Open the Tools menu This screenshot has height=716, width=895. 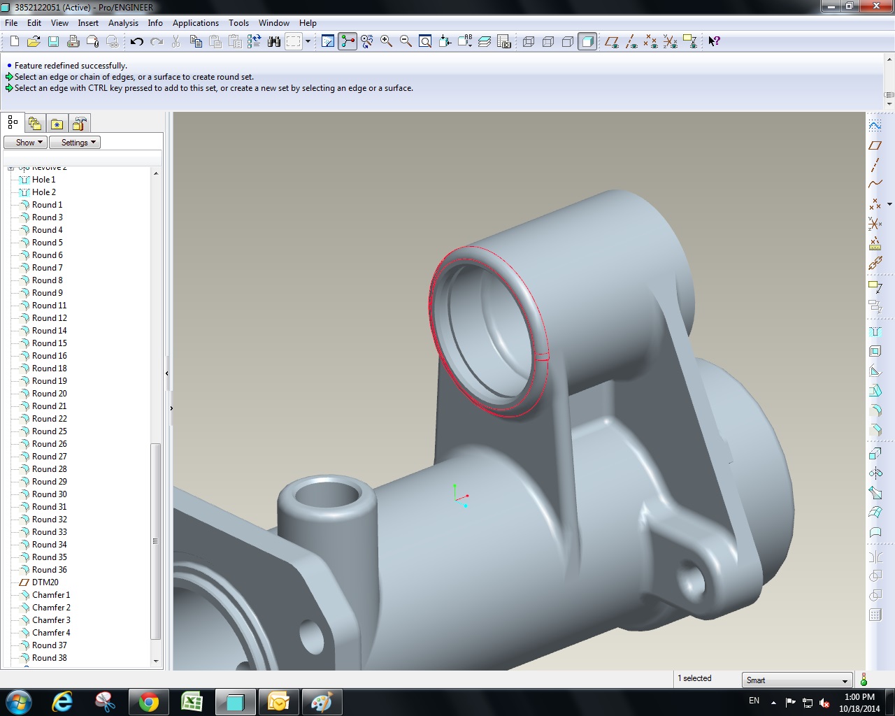point(238,23)
